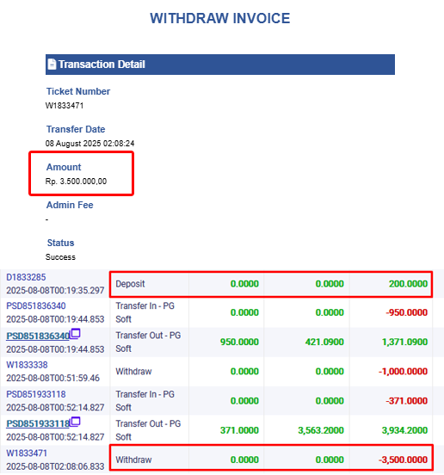Click Transfer In - PG Soft in PSD851836340 row

(x=145, y=312)
